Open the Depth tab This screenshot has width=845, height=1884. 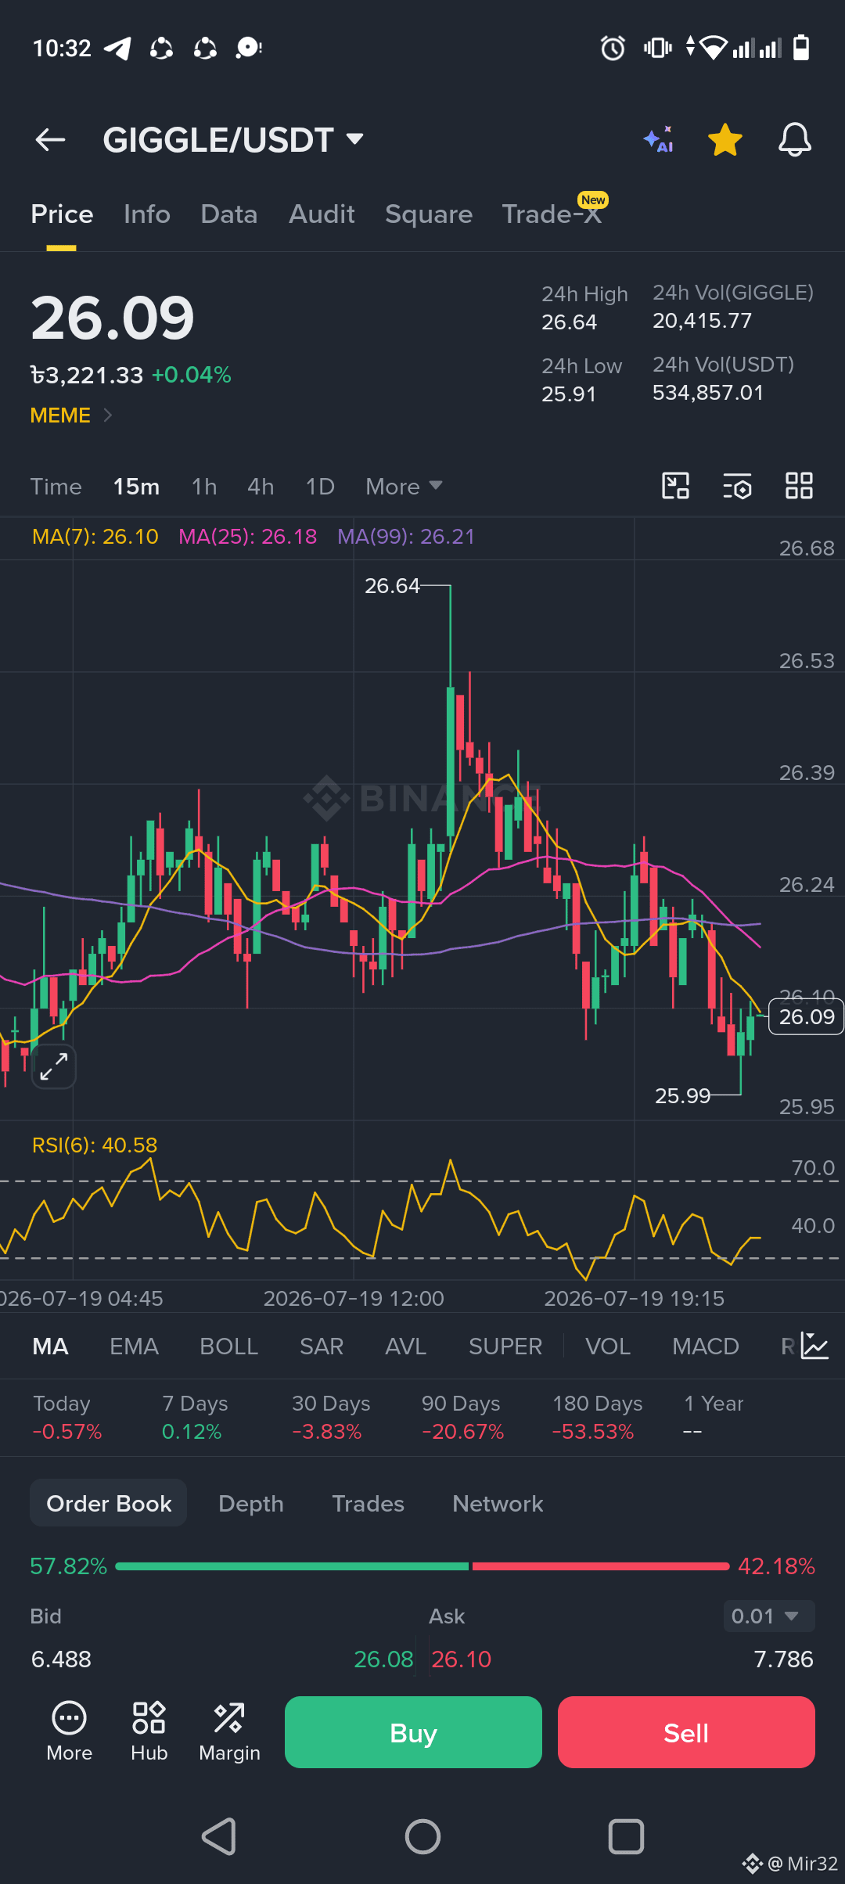pyautogui.click(x=250, y=1504)
